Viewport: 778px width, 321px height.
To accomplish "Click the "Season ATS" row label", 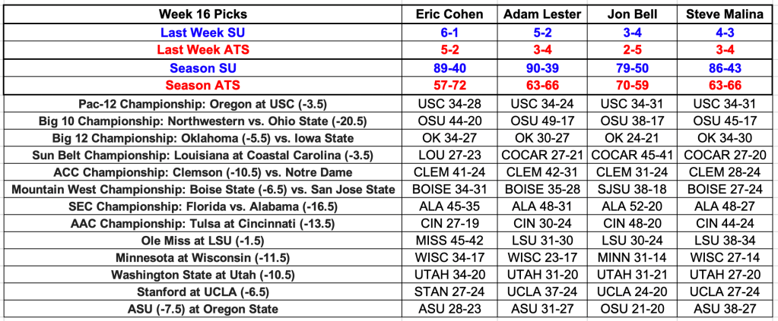I will [204, 86].
